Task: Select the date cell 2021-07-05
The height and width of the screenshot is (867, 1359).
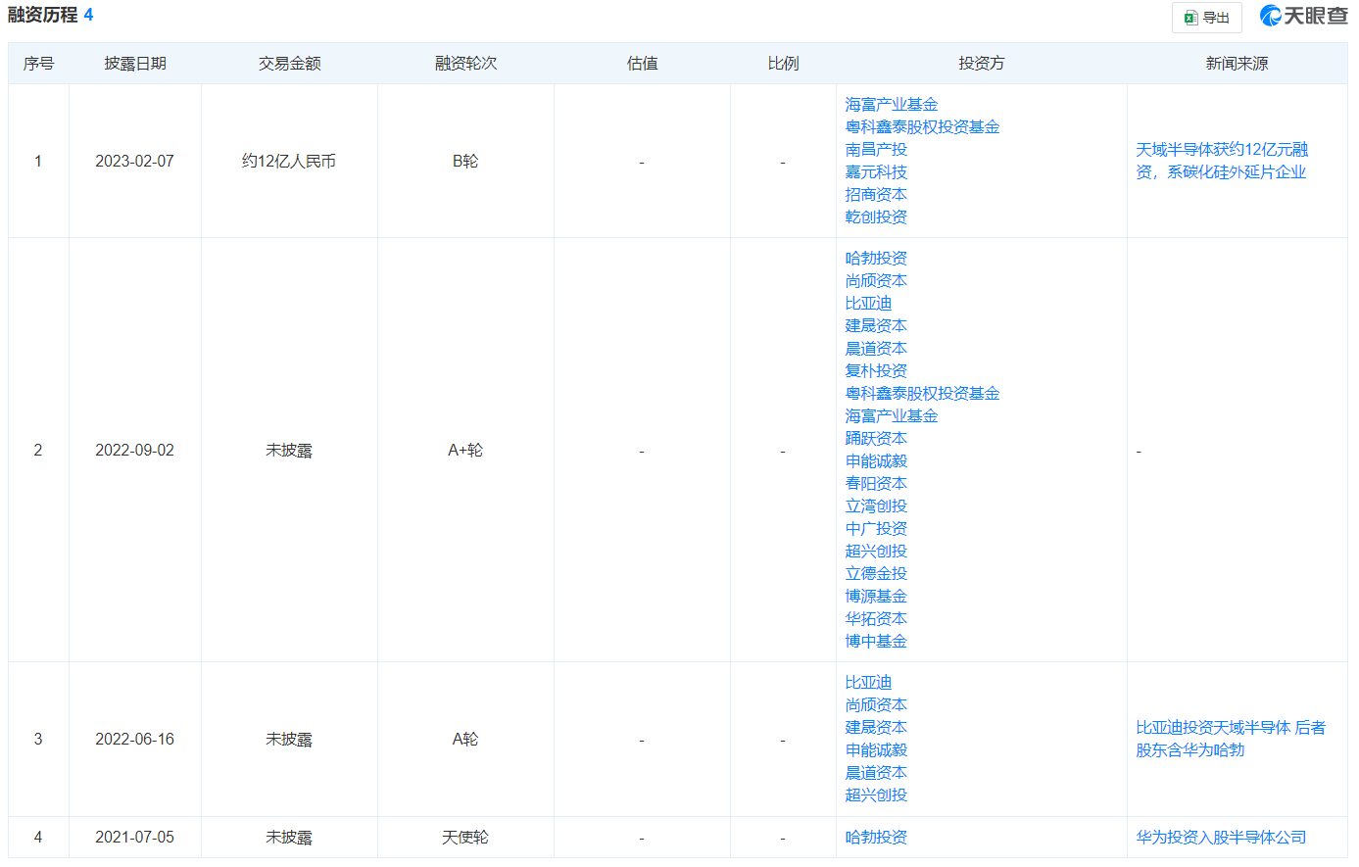Action: [134, 838]
